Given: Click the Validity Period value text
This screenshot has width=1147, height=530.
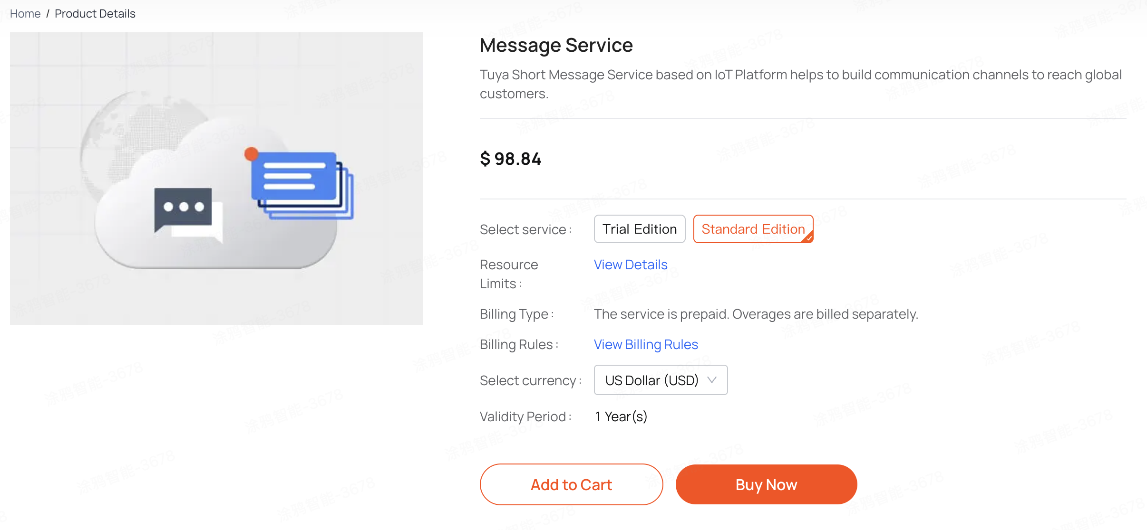Looking at the screenshot, I should click(x=621, y=416).
